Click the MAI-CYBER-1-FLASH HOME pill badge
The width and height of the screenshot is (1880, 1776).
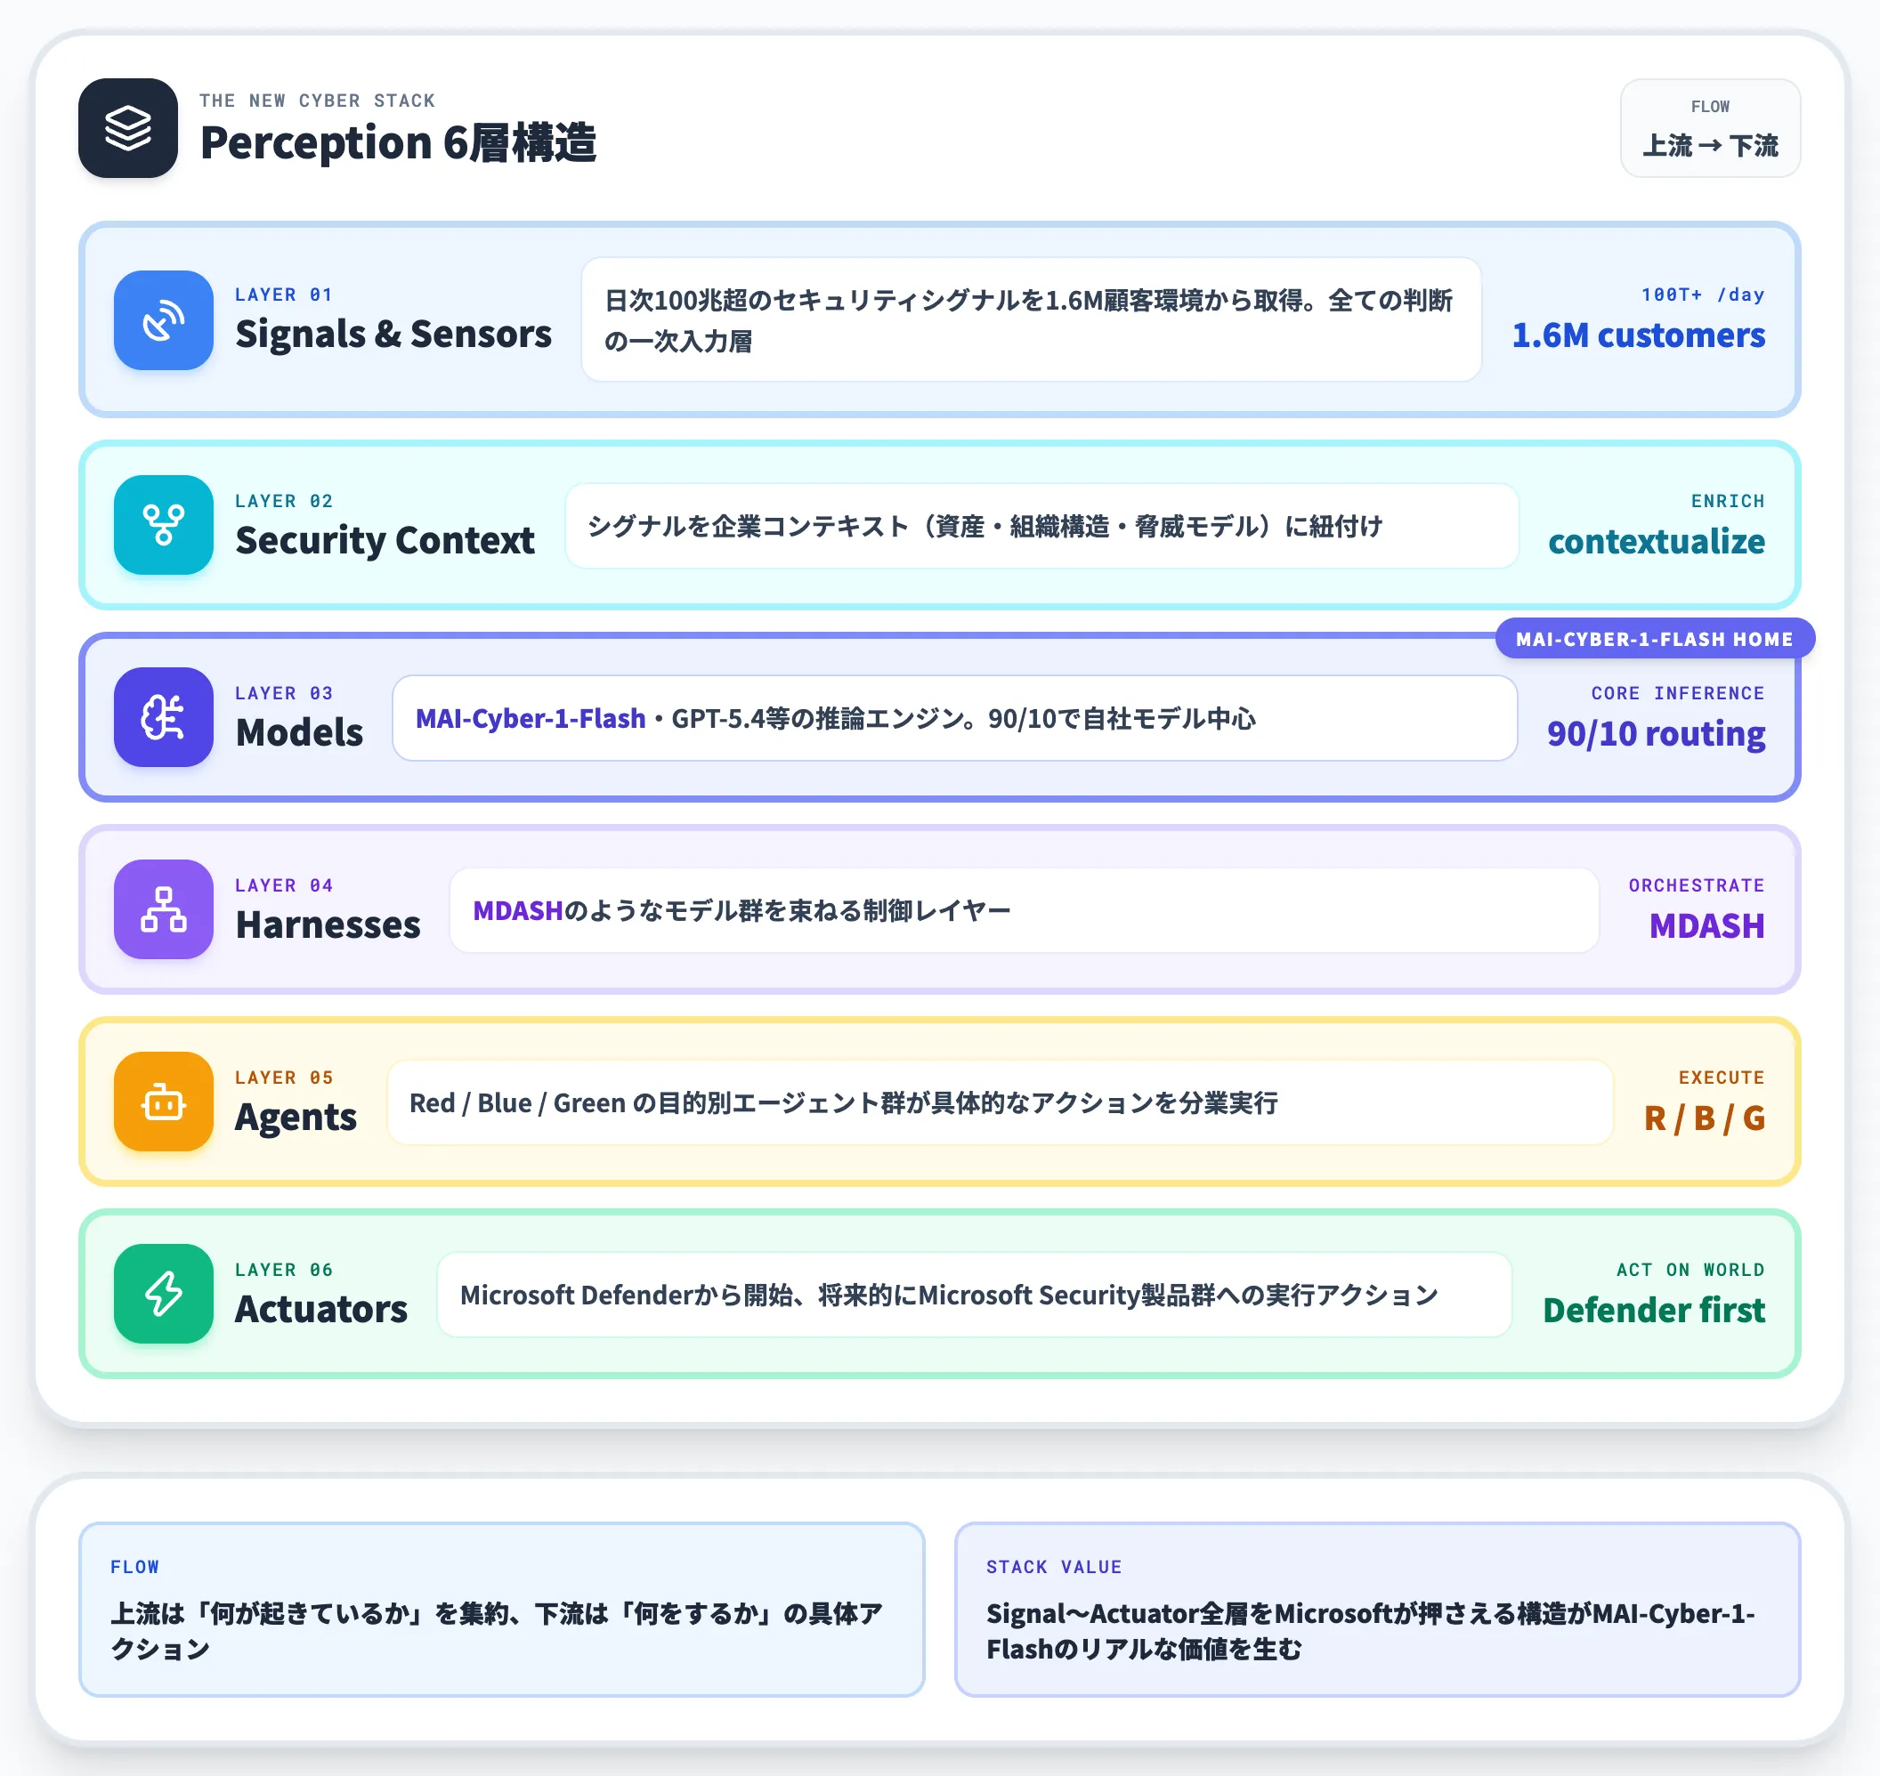pos(1655,639)
